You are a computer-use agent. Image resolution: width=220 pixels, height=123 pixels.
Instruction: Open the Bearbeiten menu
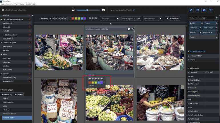pos(10,4)
